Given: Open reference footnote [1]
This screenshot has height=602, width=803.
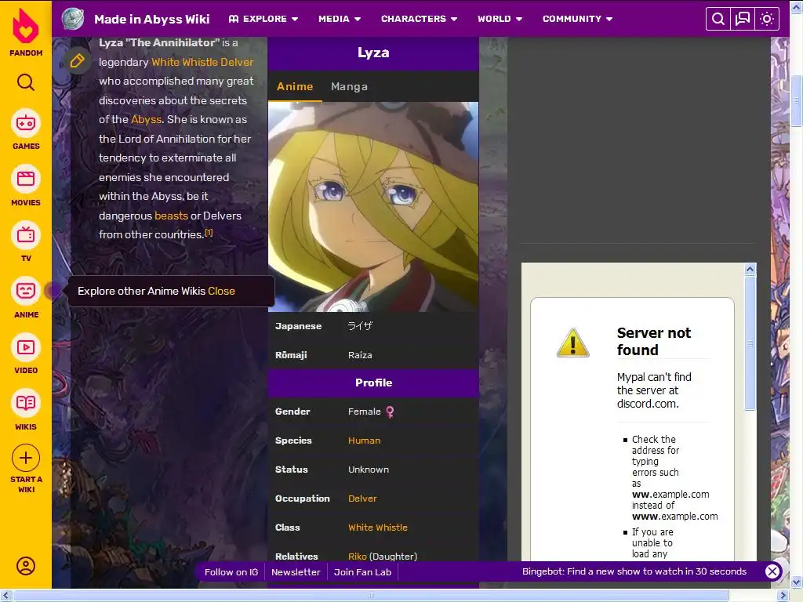Looking at the screenshot, I should (209, 232).
